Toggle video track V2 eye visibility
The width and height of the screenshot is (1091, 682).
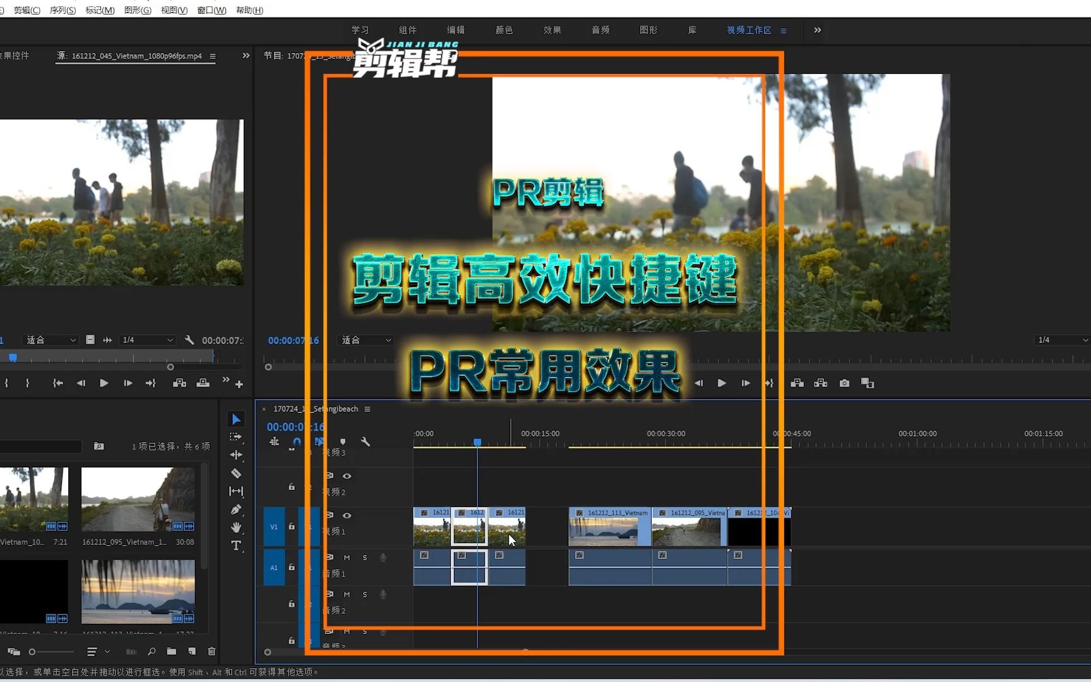click(x=347, y=476)
